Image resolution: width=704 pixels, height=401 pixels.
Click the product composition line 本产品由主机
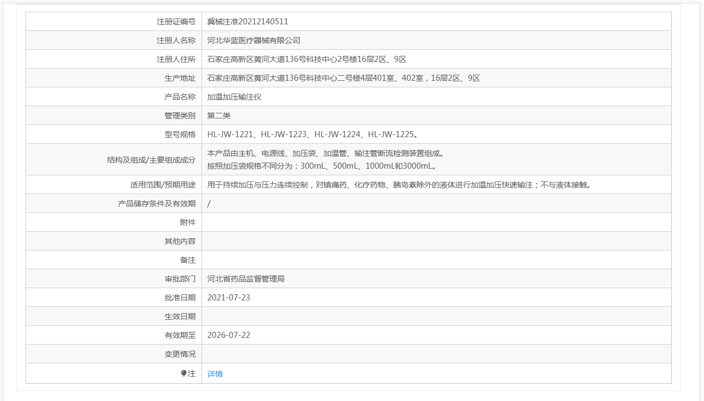click(x=325, y=153)
